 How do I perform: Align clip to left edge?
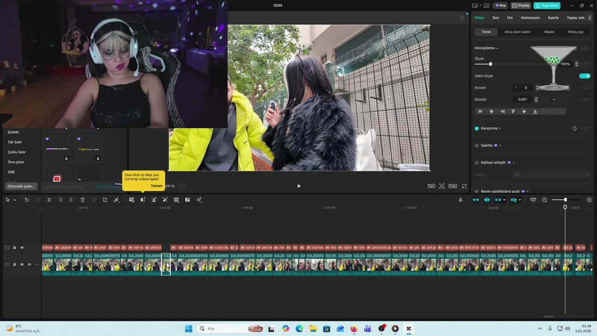pyautogui.click(x=480, y=112)
